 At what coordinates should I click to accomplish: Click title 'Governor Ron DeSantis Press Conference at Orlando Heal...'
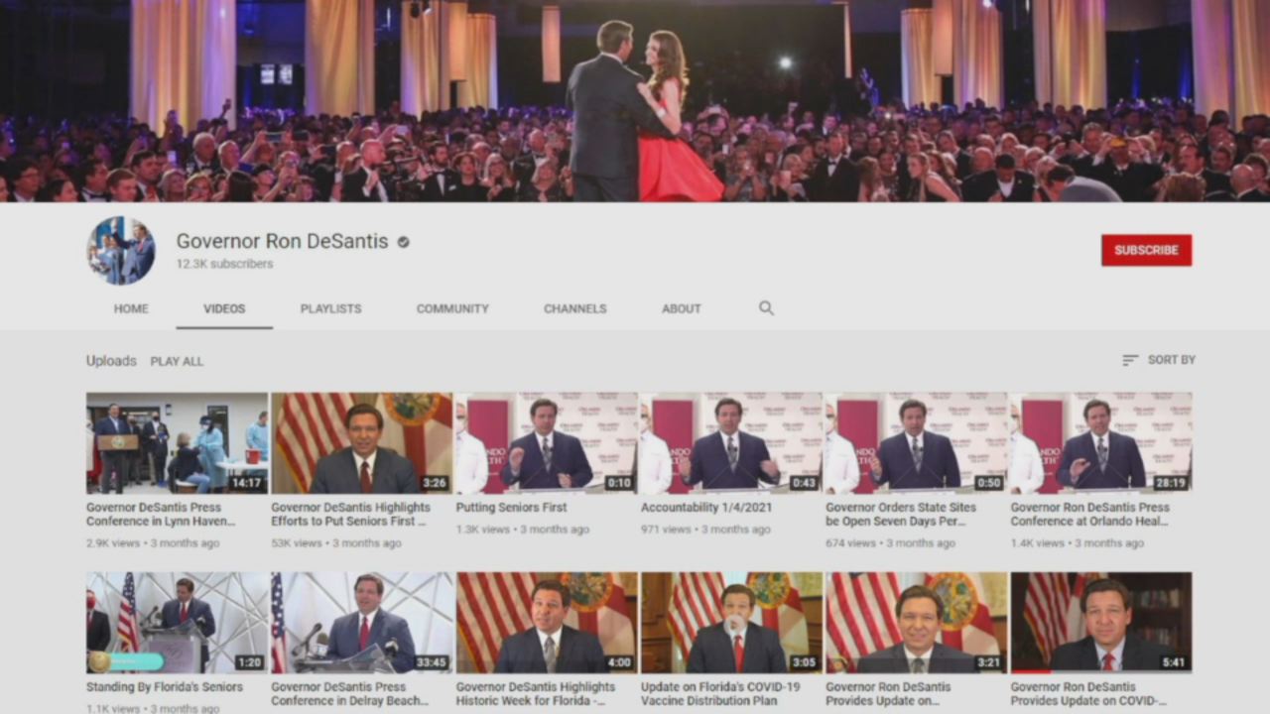[1090, 514]
